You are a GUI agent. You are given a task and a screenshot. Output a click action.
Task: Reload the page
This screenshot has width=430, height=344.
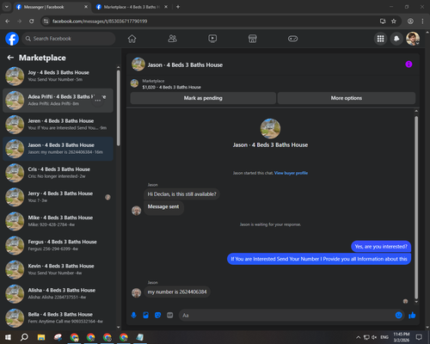[32, 21]
